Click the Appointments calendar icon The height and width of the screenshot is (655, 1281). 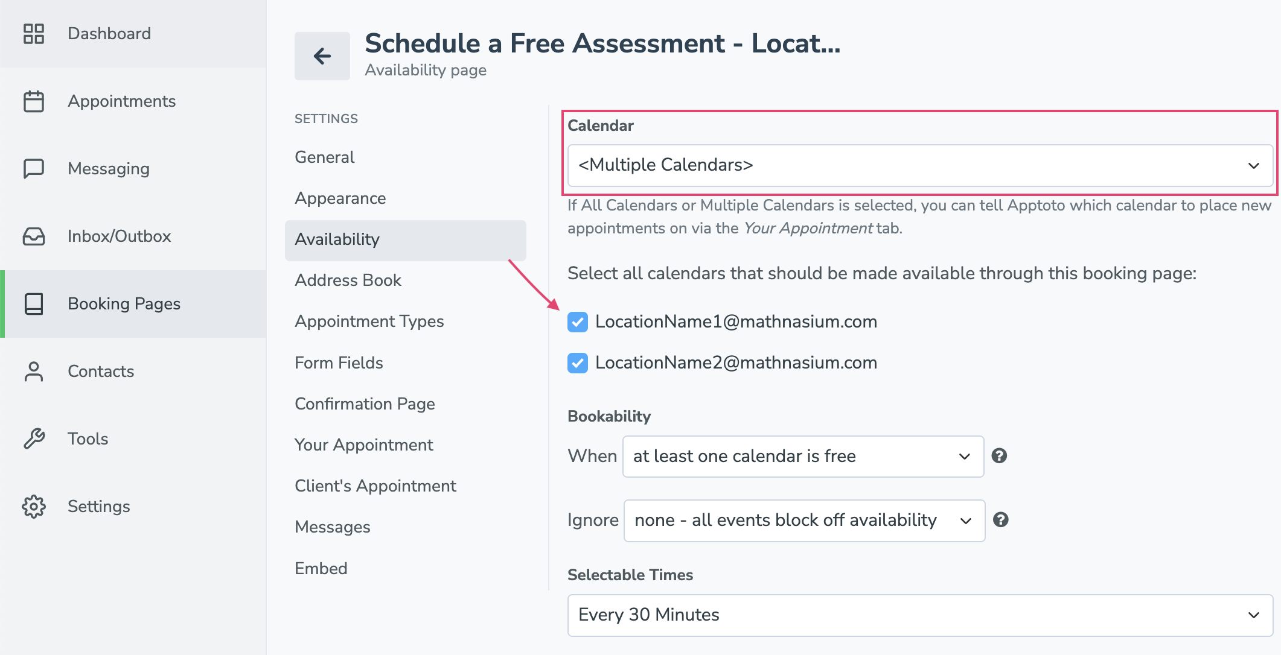(34, 101)
